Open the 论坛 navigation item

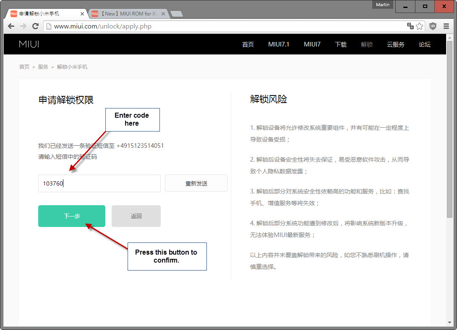pos(424,44)
